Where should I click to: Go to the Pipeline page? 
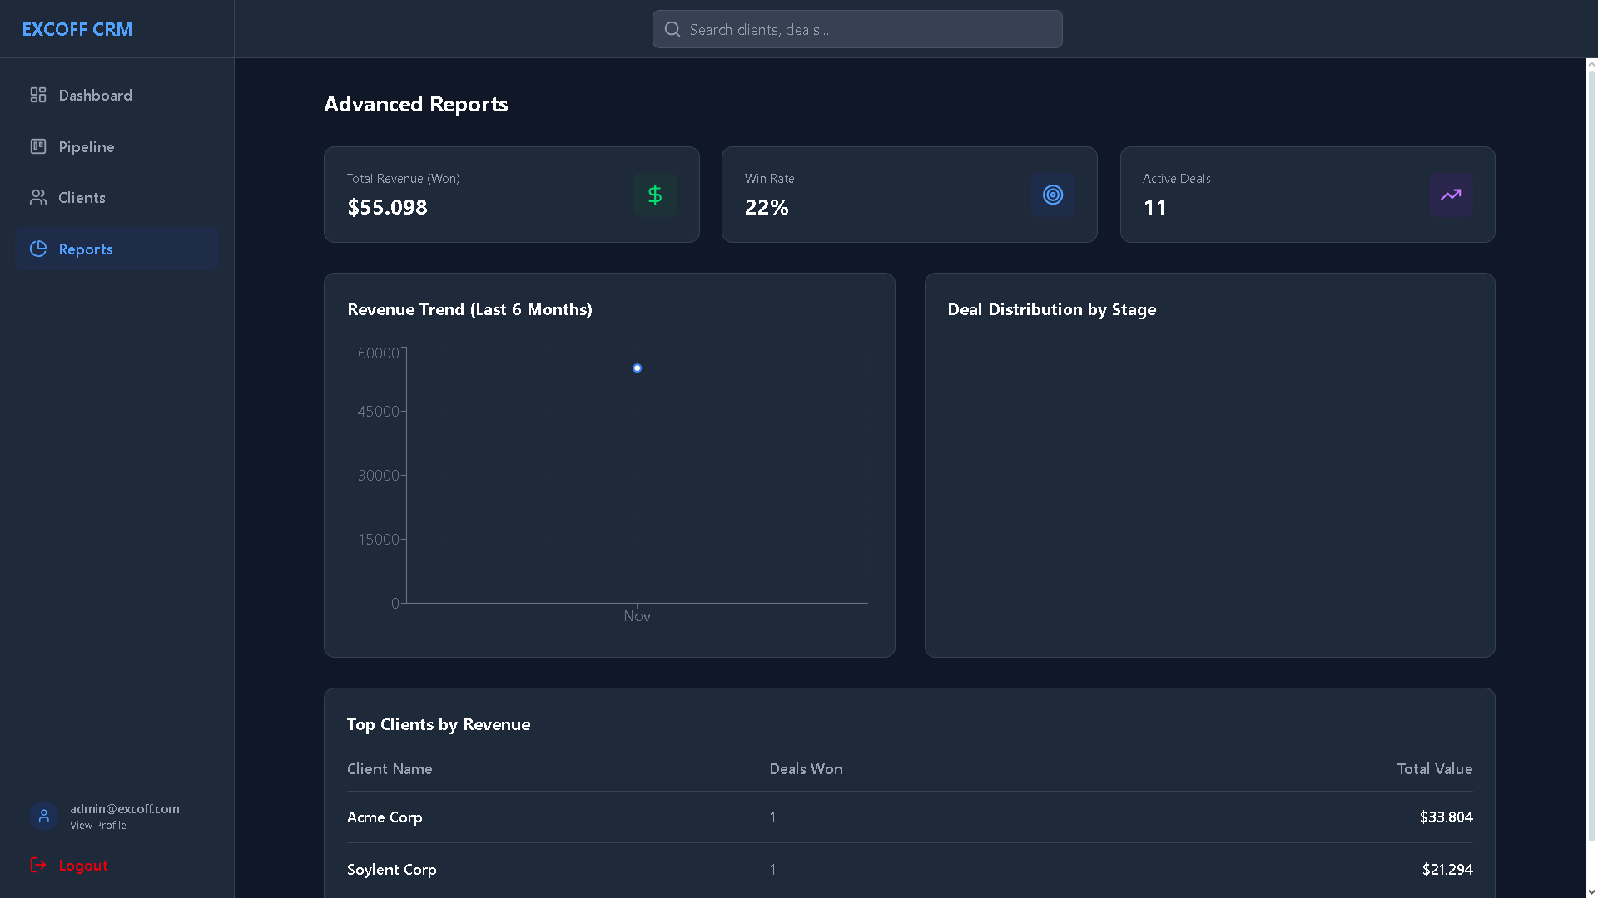pos(87,147)
